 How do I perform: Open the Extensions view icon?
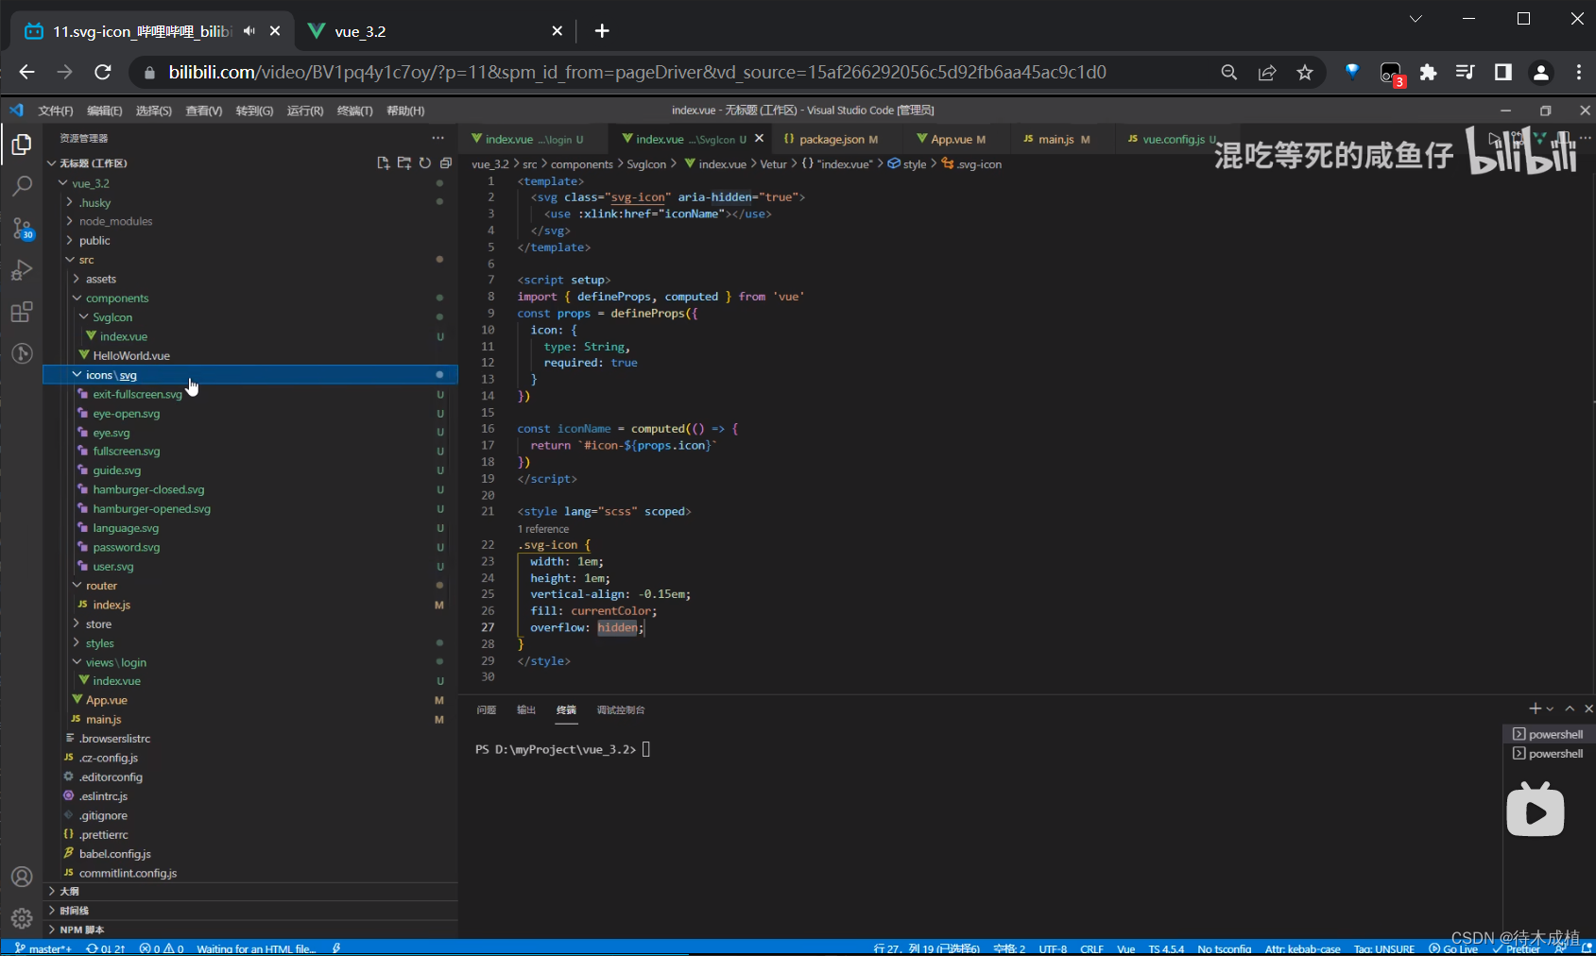pyautogui.click(x=22, y=312)
